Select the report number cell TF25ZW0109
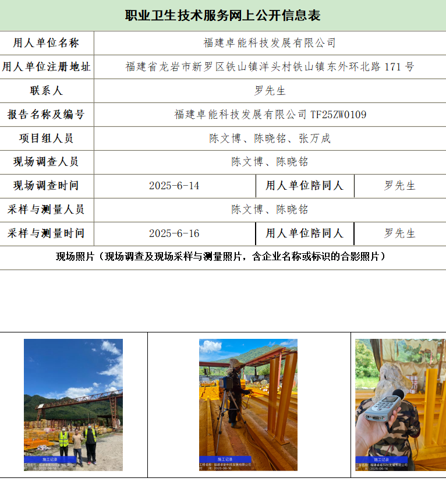The image size is (446, 485). pyautogui.click(x=270, y=115)
